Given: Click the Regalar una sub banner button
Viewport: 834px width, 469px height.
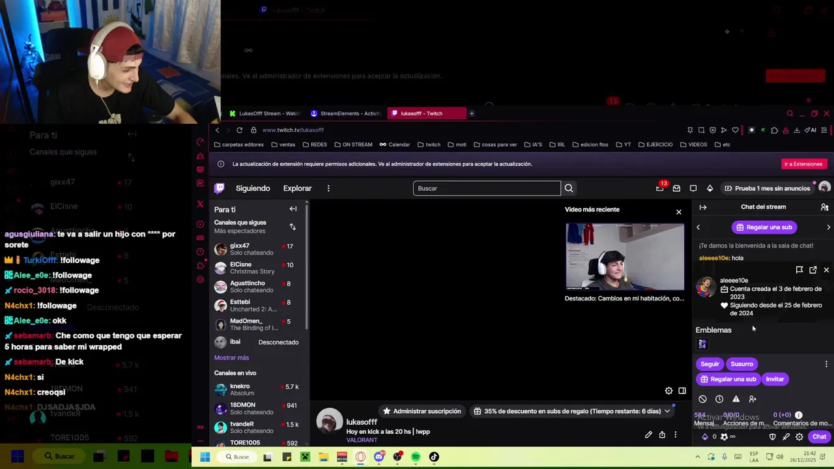Looking at the screenshot, I should [x=763, y=227].
